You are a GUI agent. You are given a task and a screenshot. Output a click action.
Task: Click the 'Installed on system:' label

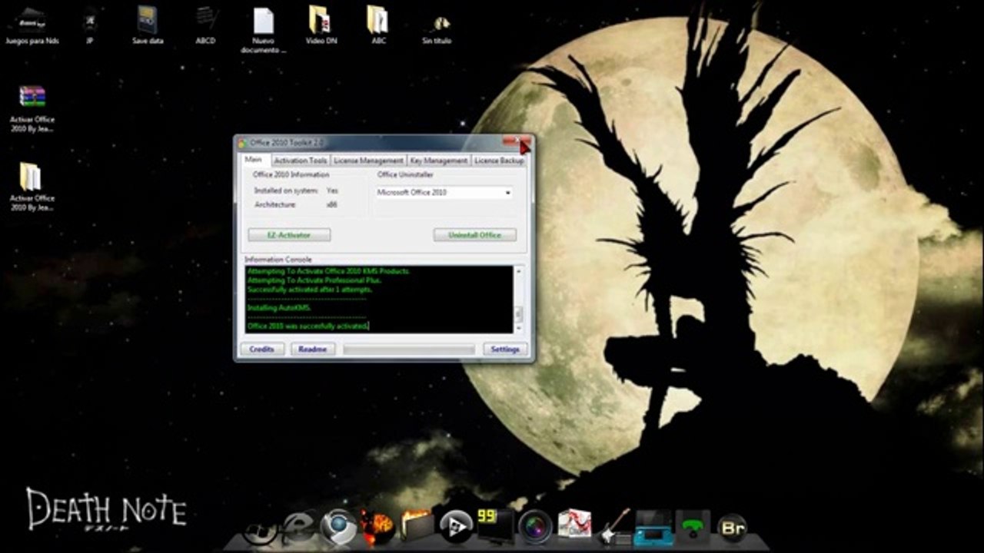(x=285, y=190)
